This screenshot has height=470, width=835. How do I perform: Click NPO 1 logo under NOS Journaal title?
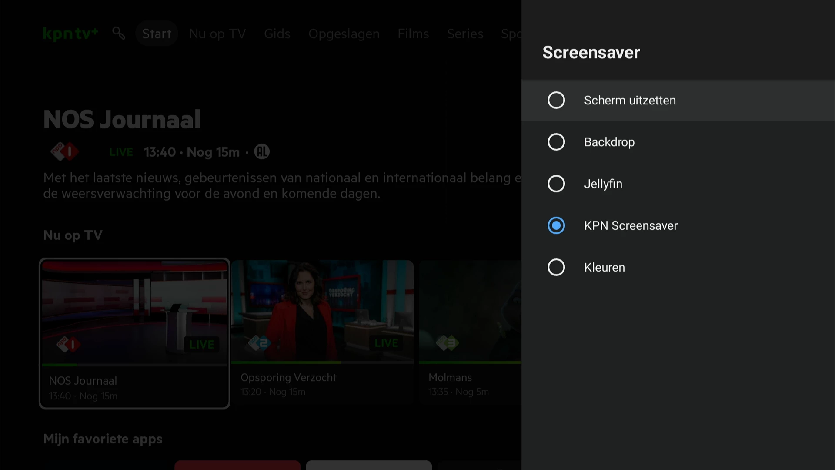[64, 152]
